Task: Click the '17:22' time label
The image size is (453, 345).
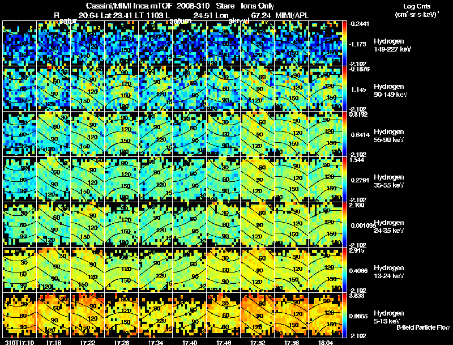Action: (88, 343)
